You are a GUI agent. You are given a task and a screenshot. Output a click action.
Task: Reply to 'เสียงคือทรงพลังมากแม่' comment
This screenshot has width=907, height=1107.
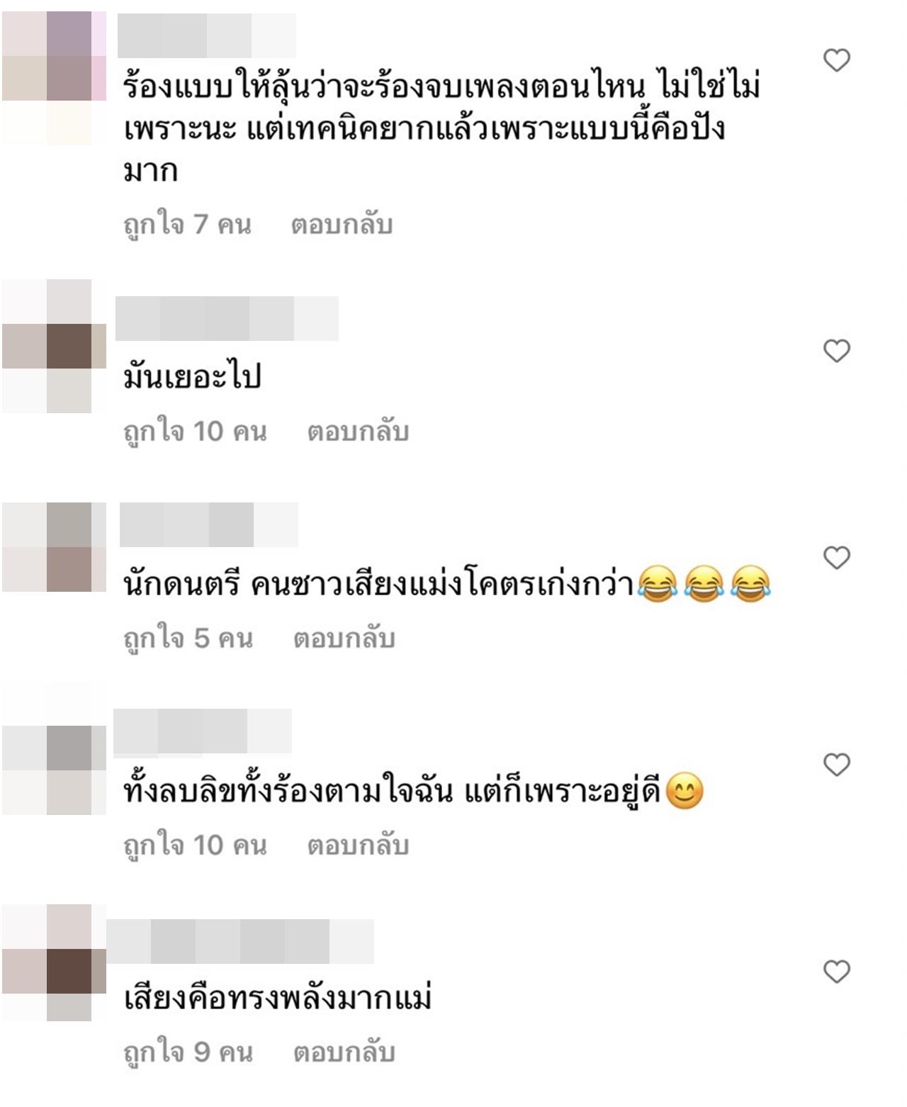344,1052
